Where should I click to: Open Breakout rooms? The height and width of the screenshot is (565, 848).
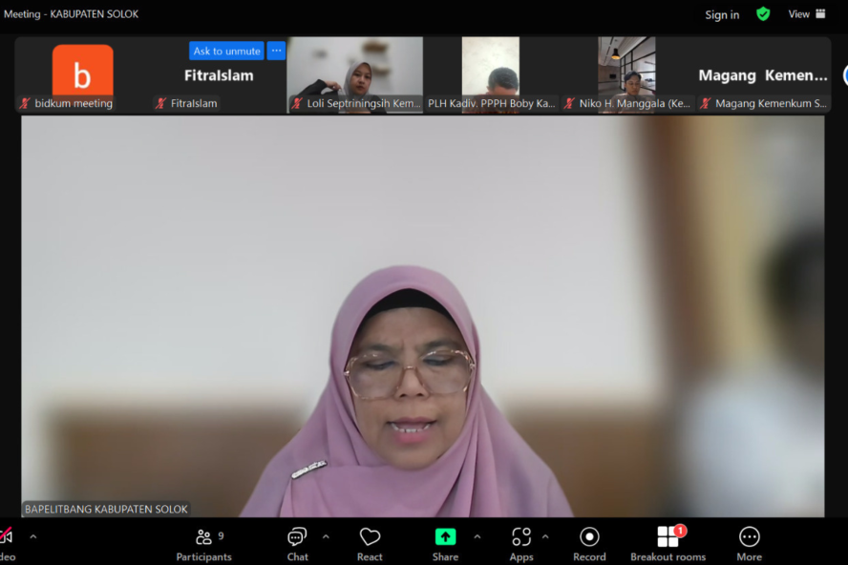(668, 542)
